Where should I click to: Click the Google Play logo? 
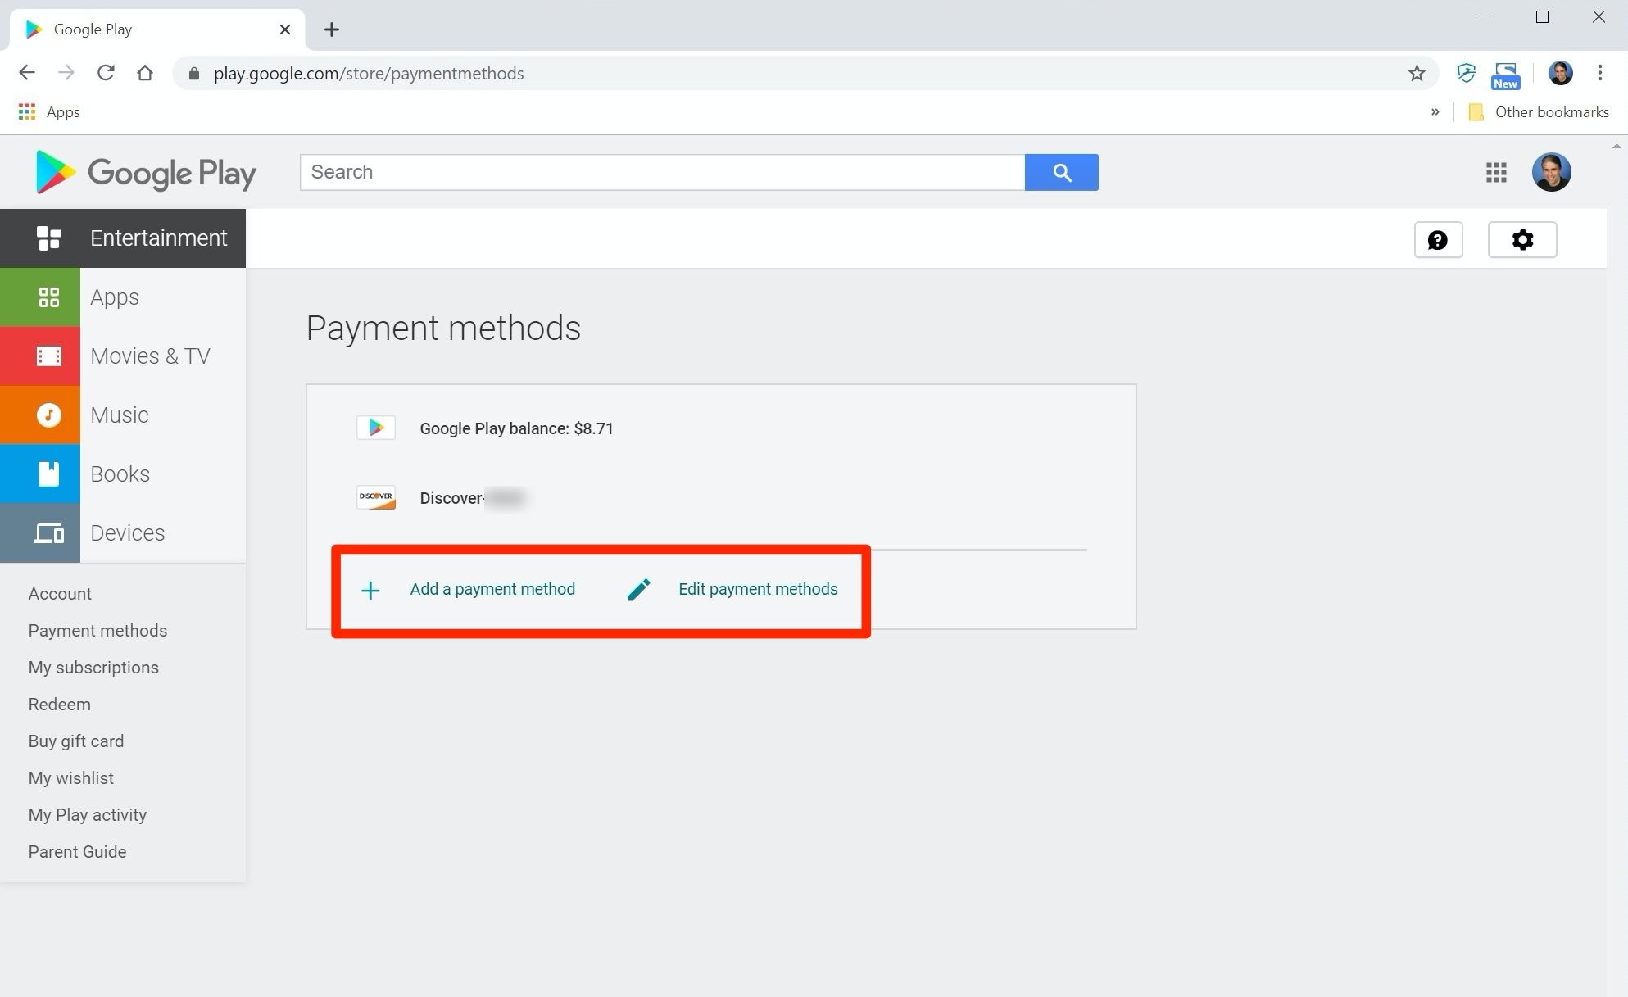click(145, 173)
